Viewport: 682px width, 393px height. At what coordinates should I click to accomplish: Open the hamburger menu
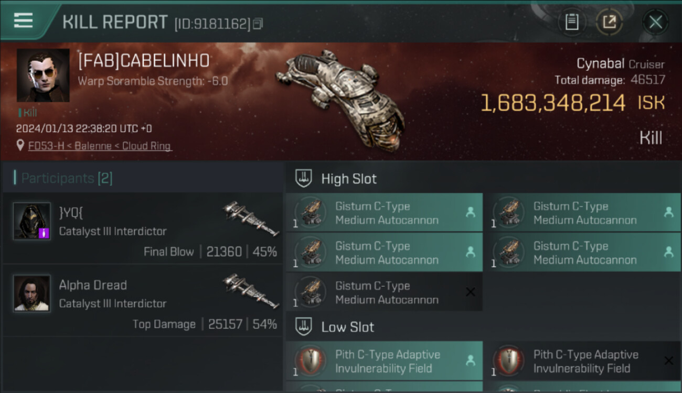(23, 20)
